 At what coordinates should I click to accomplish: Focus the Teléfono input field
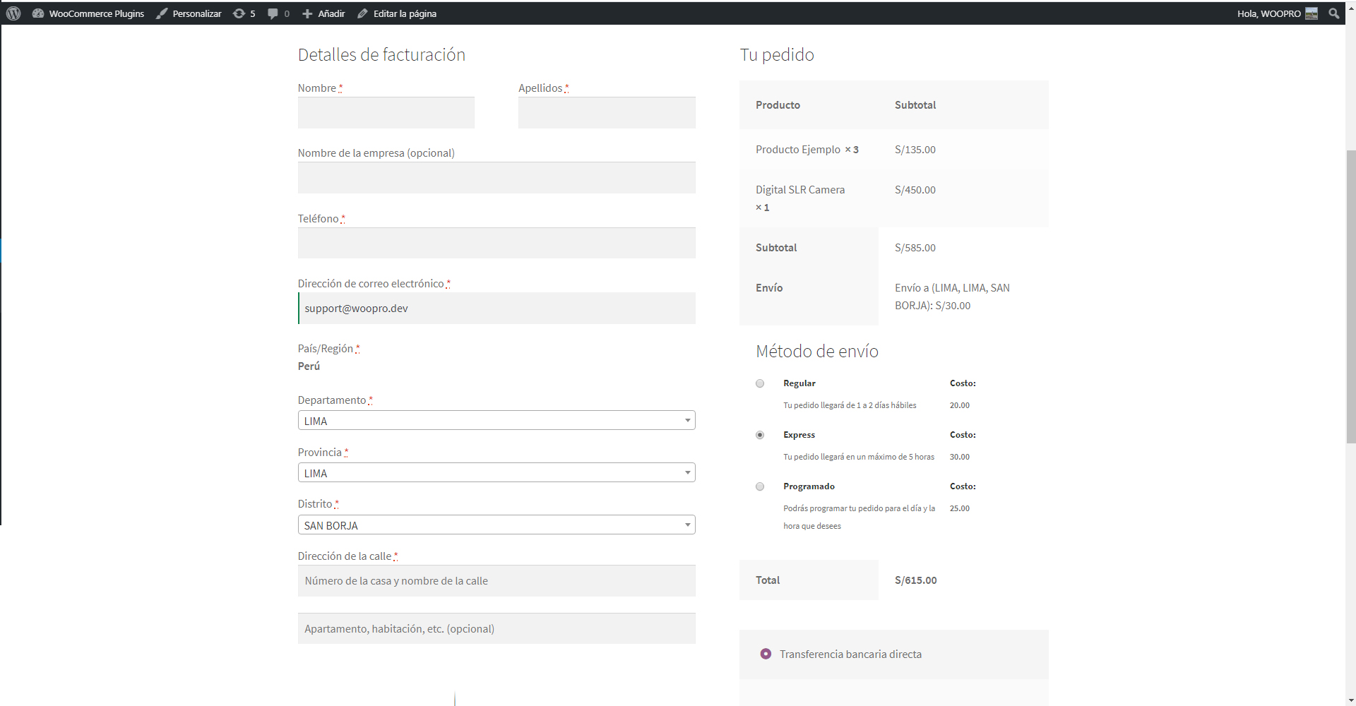pyautogui.click(x=496, y=243)
